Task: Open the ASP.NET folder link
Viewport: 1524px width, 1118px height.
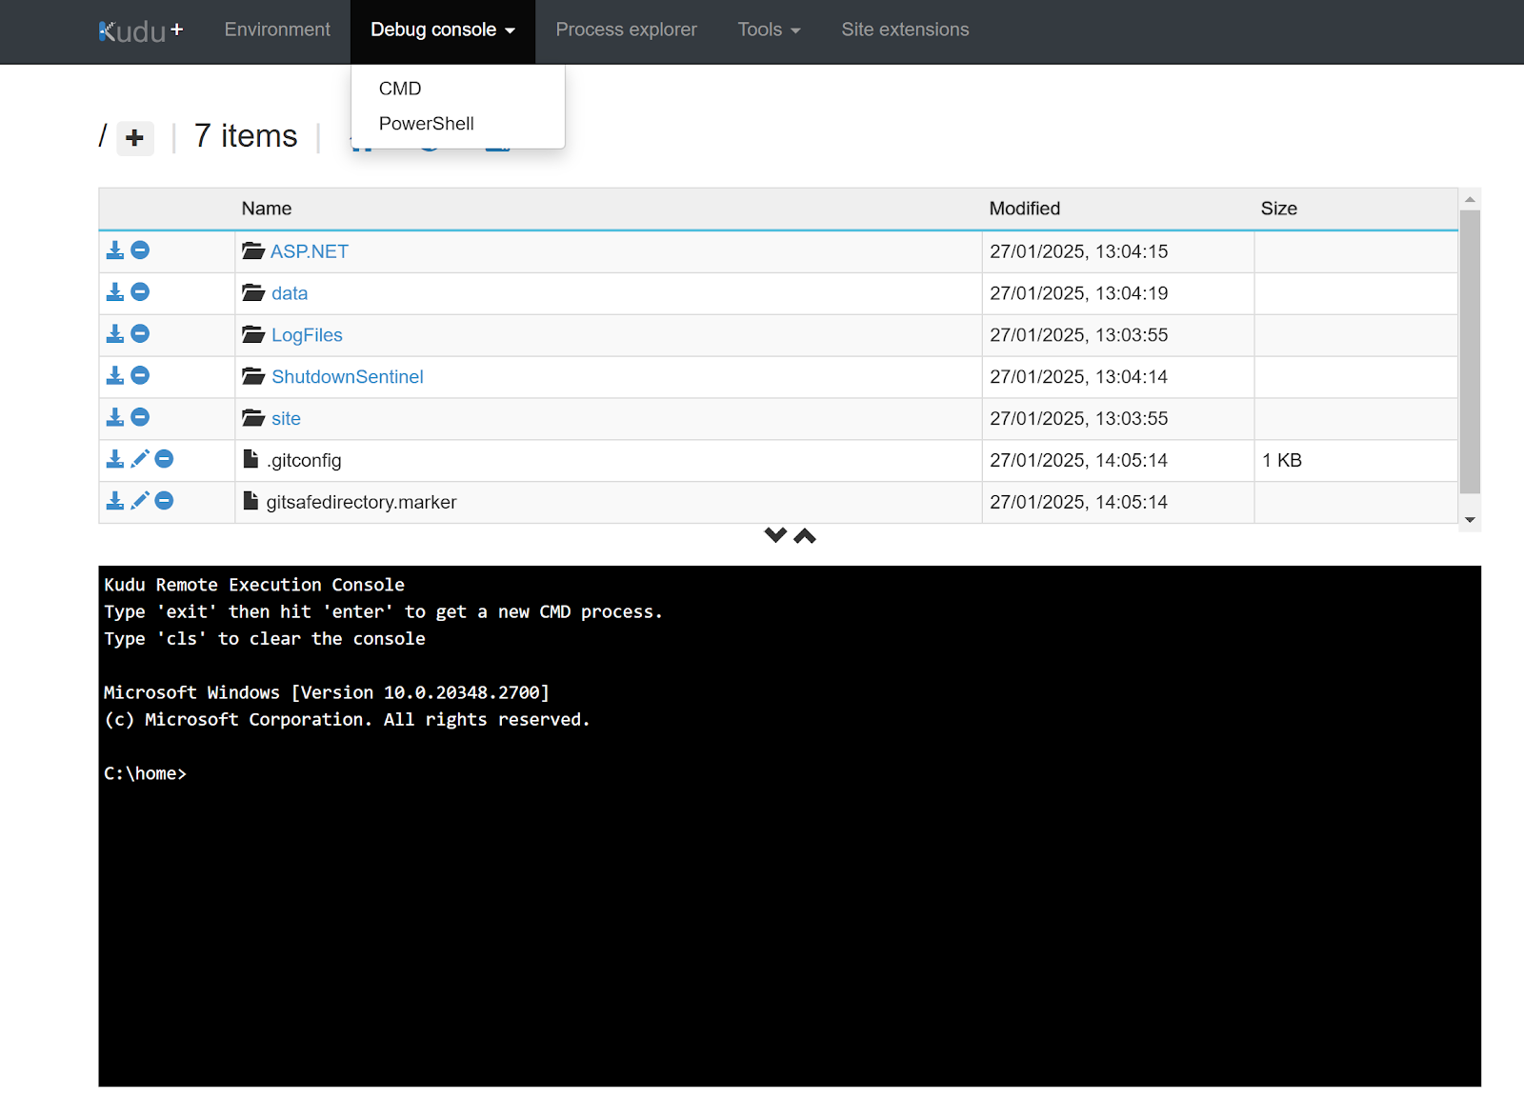Action: pyautogui.click(x=310, y=251)
